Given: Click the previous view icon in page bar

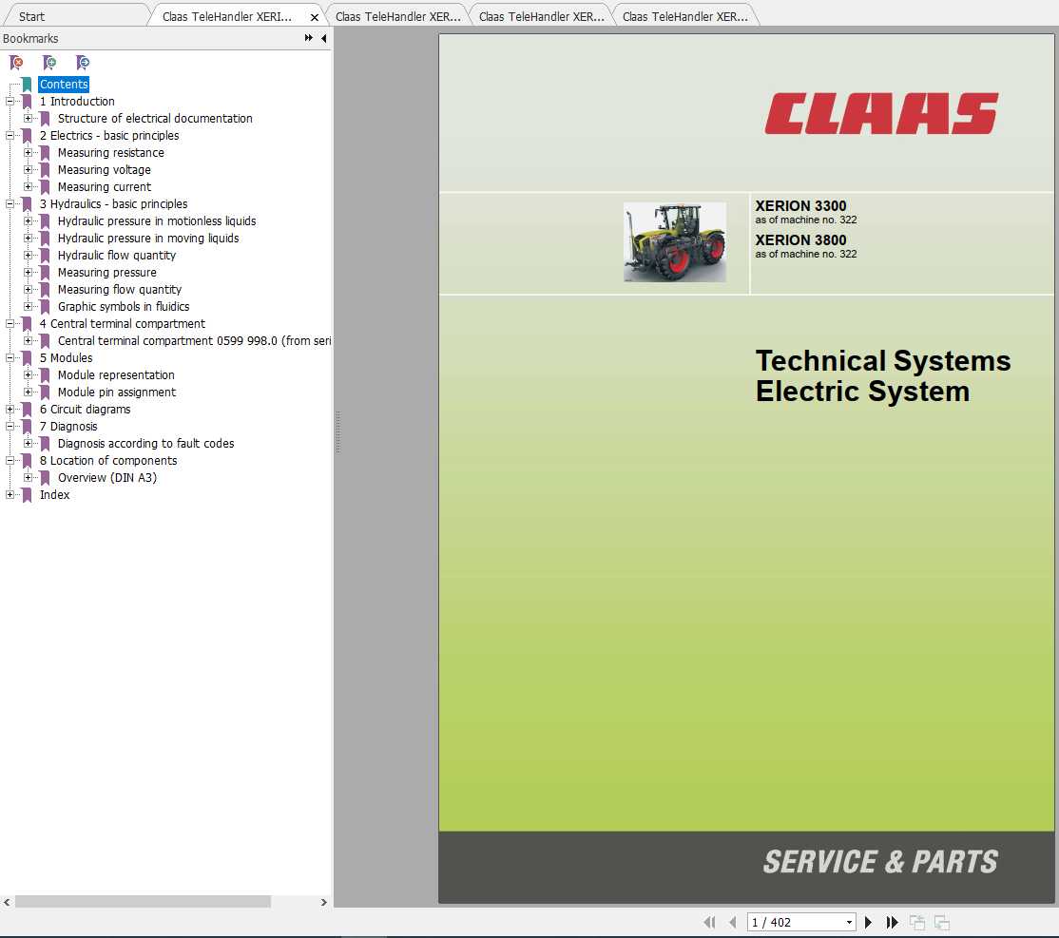Looking at the screenshot, I should point(917,922).
